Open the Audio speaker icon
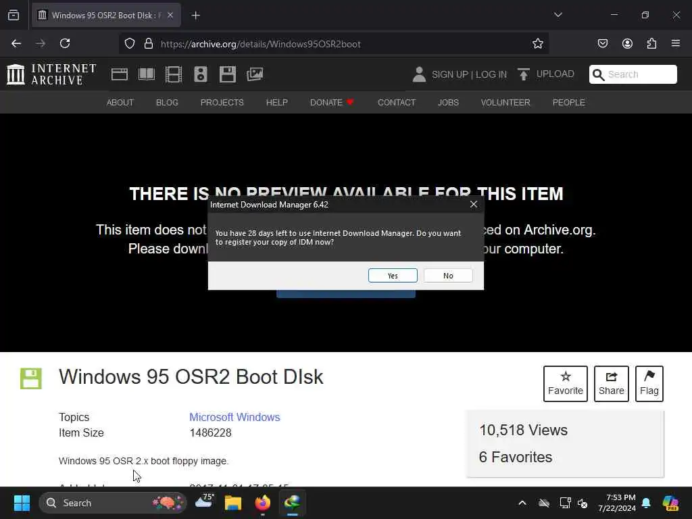This screenshot has height=519, width=692. 200,74
